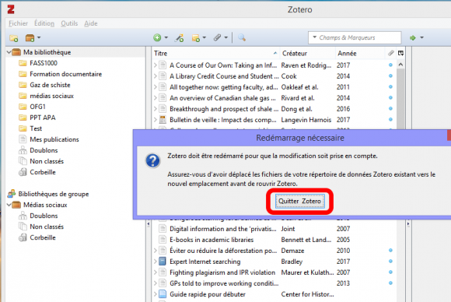The height and width of the screenshot is (302, 451).
Task: Click the new collection folder icon
Action: (x=14, y=37)
